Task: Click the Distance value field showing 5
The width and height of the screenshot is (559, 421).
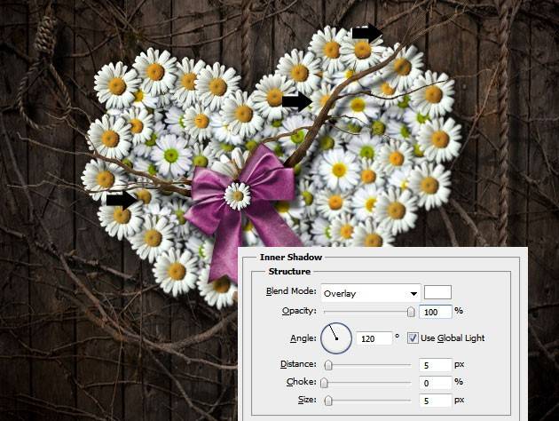Action: (x=436, y=365)
